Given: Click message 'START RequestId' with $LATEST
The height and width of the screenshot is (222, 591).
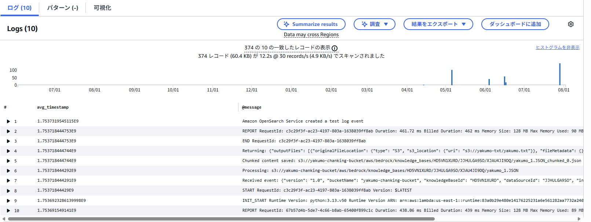Looking at the screenshot, I should [327, 190].
